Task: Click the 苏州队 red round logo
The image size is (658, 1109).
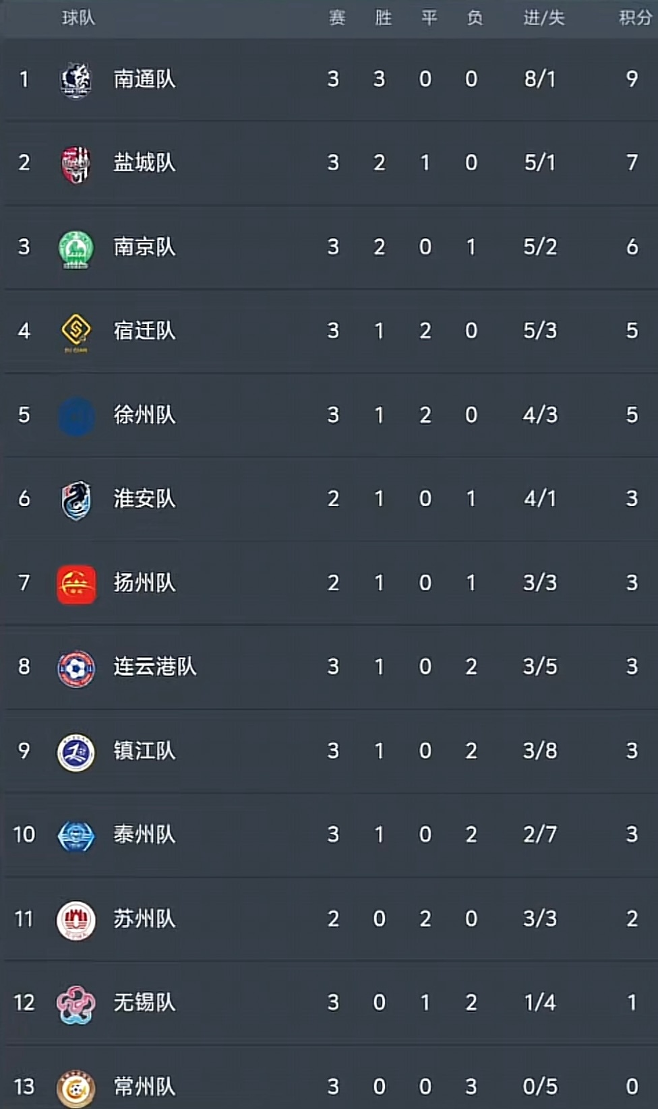Action: click(x=76, y=920)
